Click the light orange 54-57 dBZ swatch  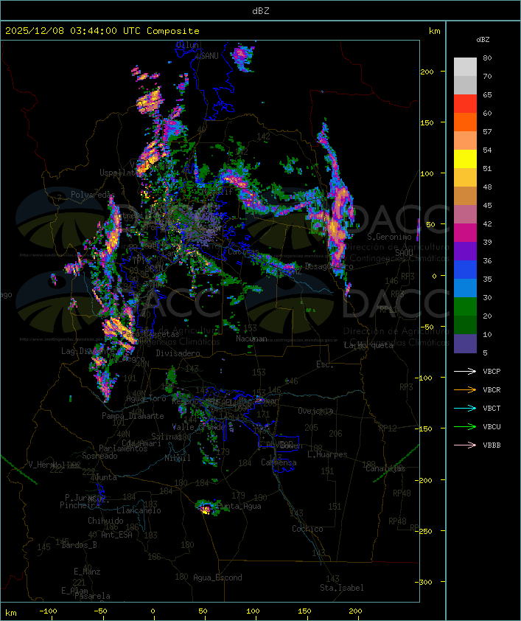tap(465, 141)
